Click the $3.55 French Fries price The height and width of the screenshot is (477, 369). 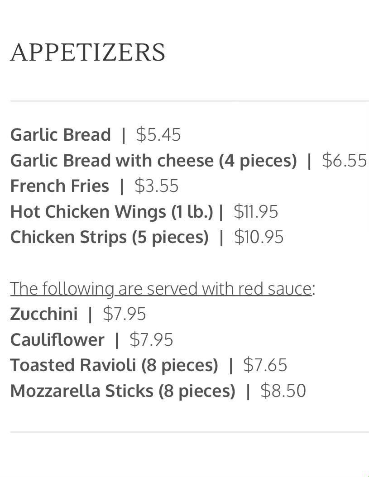click(x=157, y=186)
